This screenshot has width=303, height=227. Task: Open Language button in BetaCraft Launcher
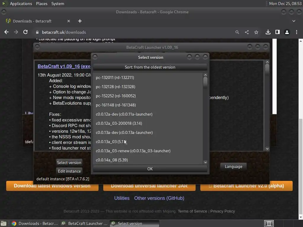point(233,166)
